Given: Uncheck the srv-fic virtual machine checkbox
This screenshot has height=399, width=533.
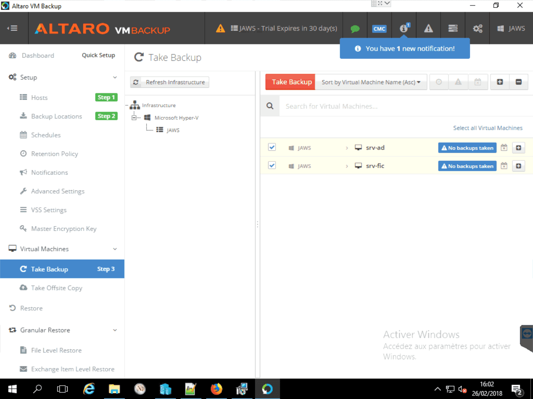Looking at the screenshot, I should (x=272, y=165).
